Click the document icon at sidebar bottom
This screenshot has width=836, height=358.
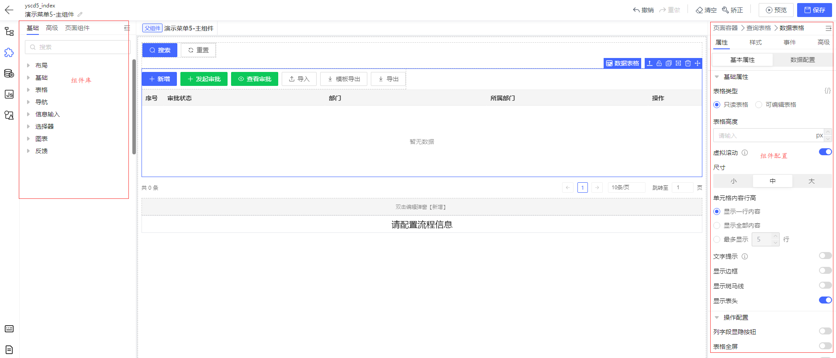click(x=9, y=350)
